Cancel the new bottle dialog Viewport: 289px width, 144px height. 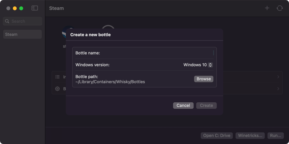click(x=183, y=105)
